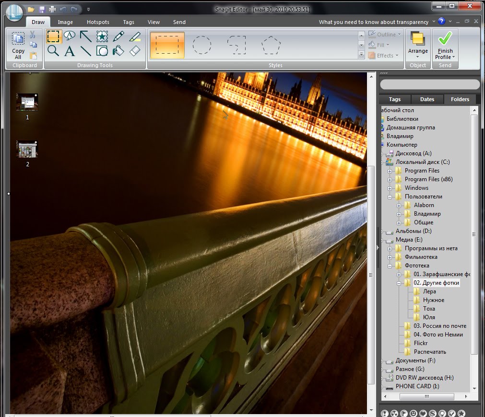
Task: Select the Fill paint bucket tool
Action: [x=118, y=51]
